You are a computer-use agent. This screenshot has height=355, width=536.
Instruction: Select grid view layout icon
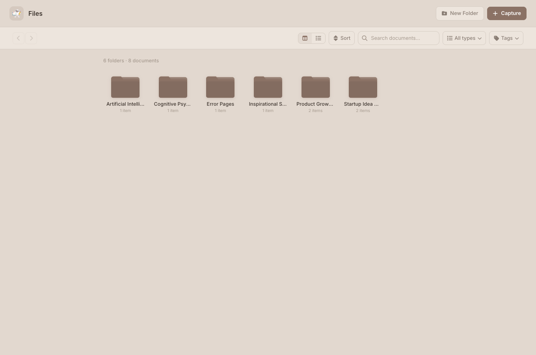[x=305, y=38]
